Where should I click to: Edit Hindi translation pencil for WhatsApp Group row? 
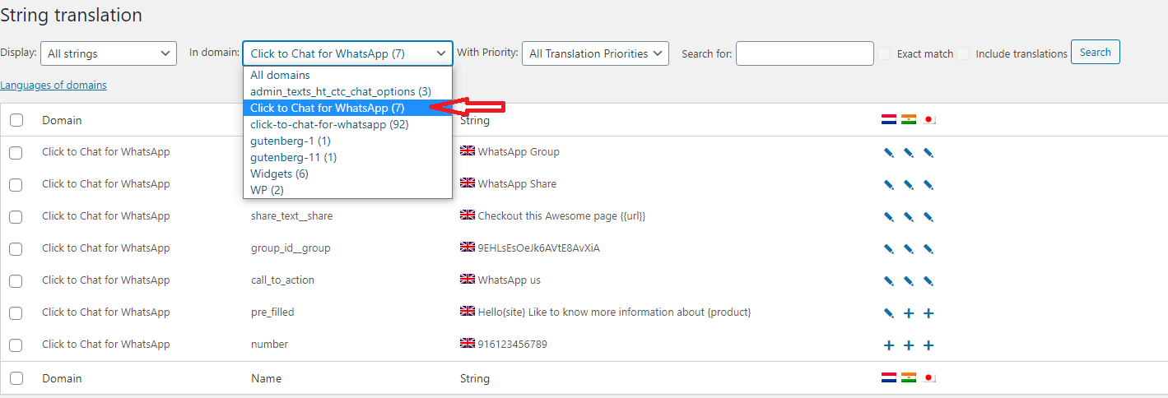point(909,152)
